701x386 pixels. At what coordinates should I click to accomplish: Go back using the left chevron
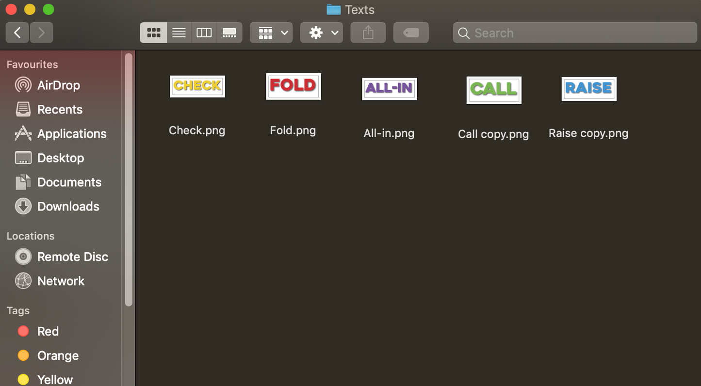(x=17, y=33)
